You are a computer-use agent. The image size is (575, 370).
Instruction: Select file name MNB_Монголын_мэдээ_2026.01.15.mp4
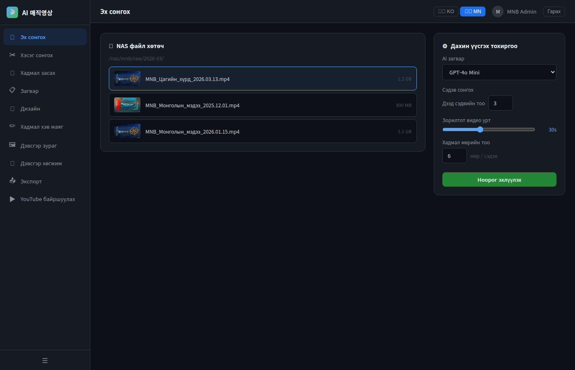[192, 132]
